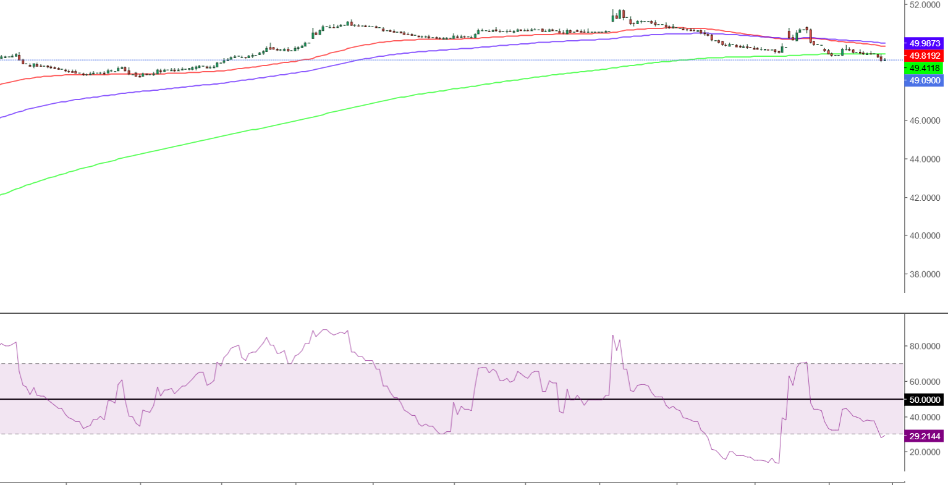Click the green 49.4118 moving average label
This screenshot has width=948, height=485.
click(x=924, y=68)
